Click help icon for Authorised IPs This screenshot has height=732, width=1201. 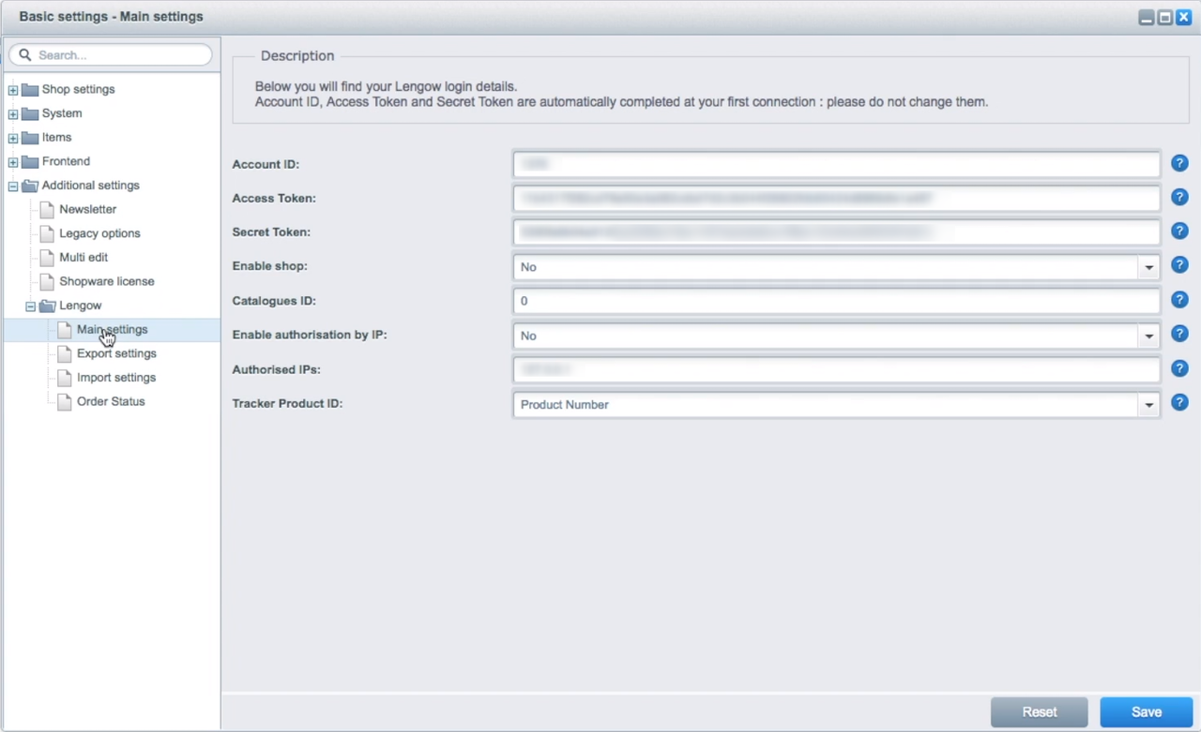1179,368
